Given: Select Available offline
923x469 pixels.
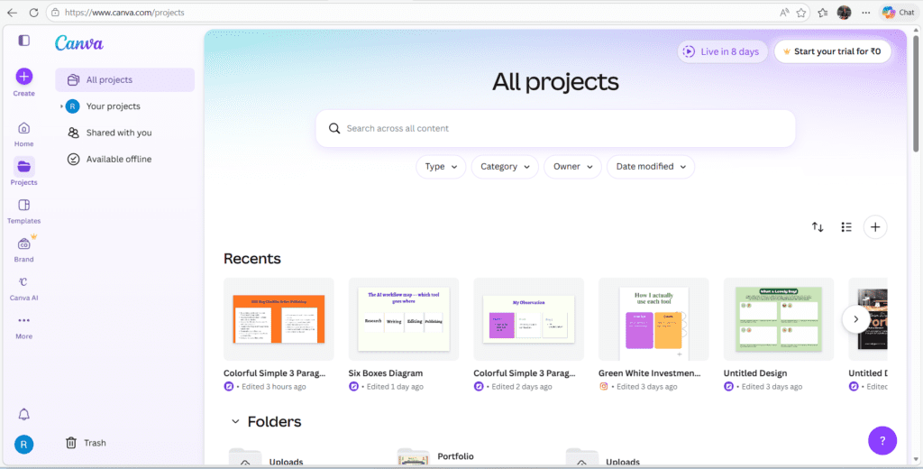Looking at the screenshot, I should pyautogui.click(x=124, y=159).
